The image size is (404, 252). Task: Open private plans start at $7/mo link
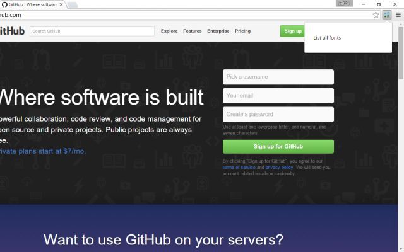point(43,151)
